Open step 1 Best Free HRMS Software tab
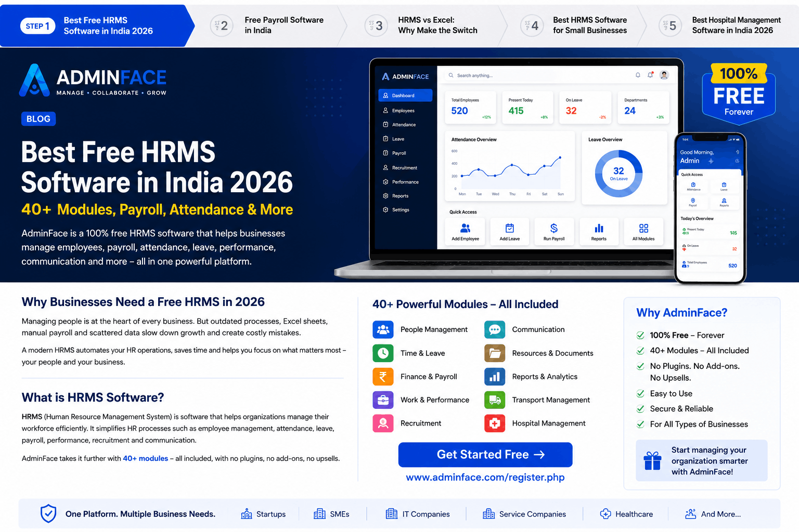799x532 pixels. click(x=96, y=25)
